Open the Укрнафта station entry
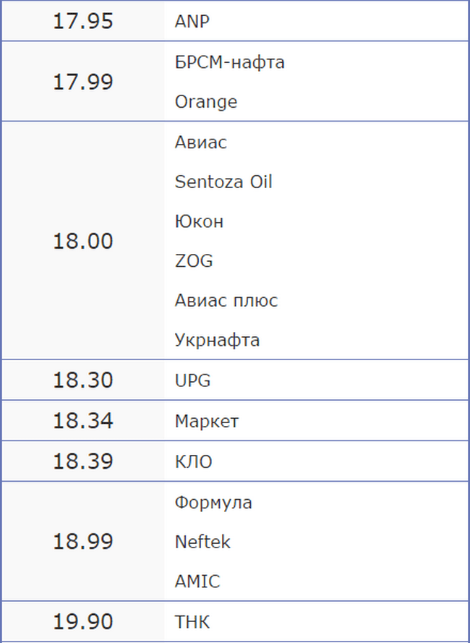Viewport: 470px width, 643px height. pos(217,340)
